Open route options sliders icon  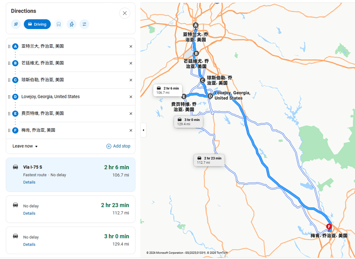(84, 24)
